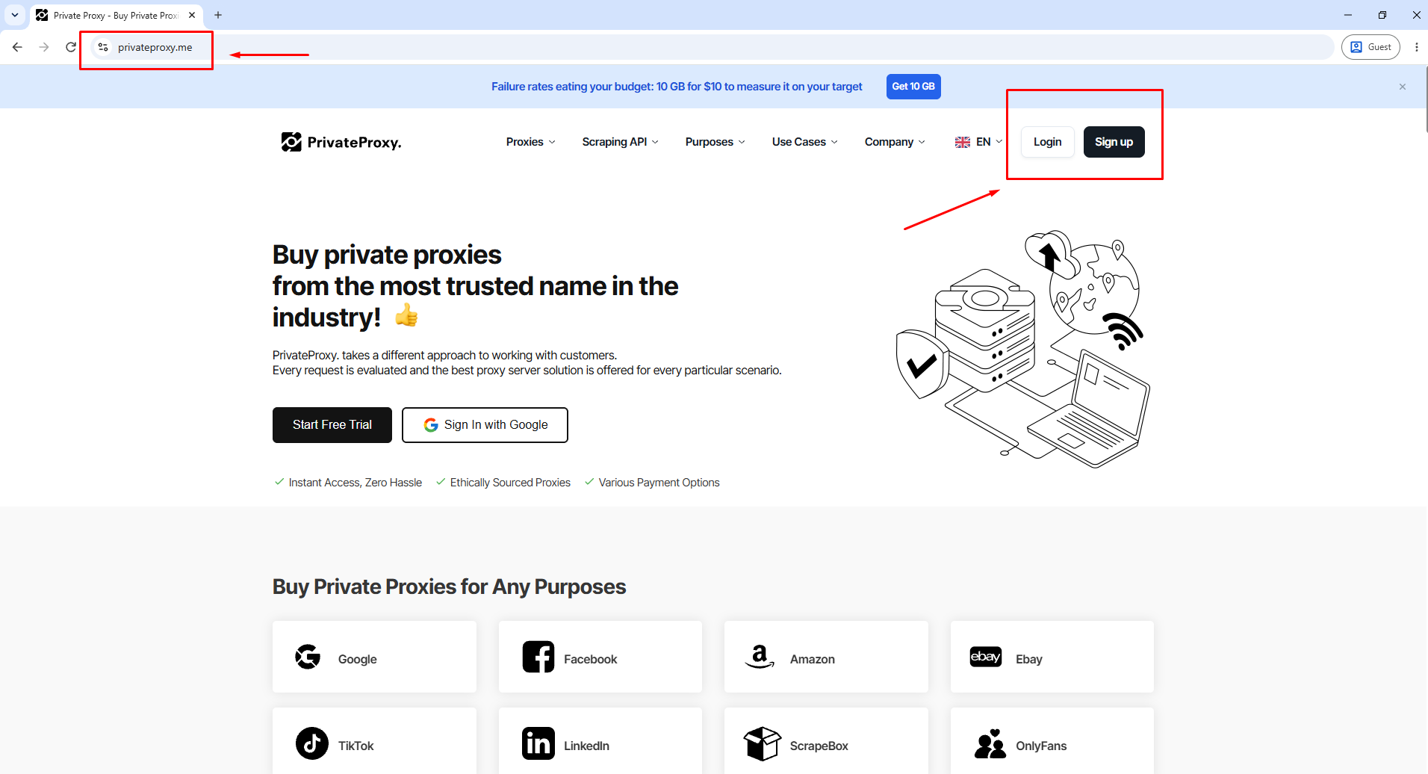Select the Private Proxy browser tab

point(117,15)
